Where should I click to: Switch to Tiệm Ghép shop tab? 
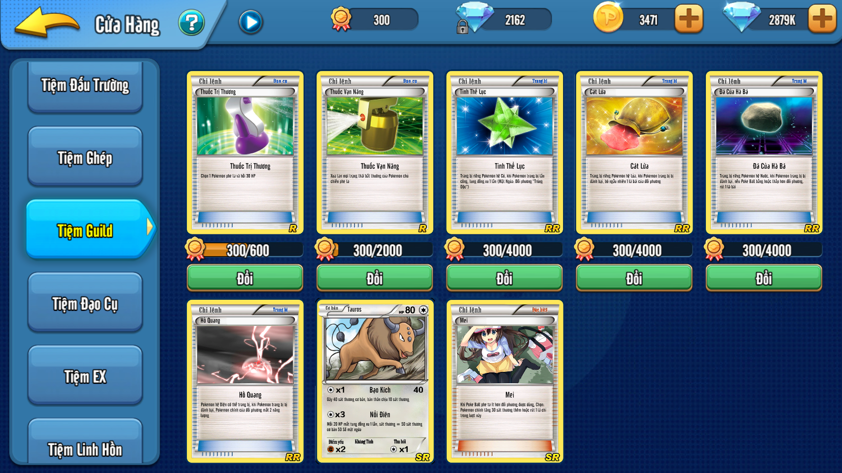pyautogui.click(x=85, y=157)
